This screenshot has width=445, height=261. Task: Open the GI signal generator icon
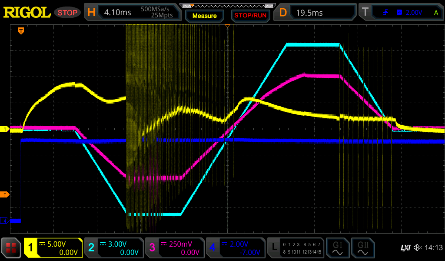click(337, 248)
